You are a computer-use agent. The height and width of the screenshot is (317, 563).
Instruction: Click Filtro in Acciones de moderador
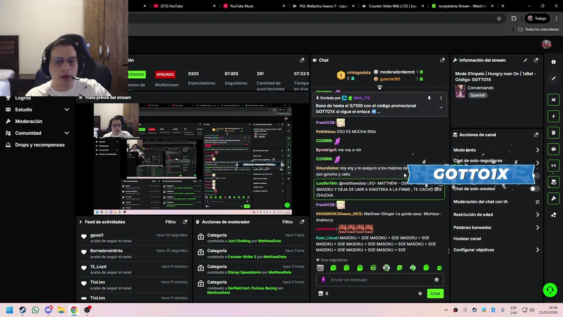(x=287, y=222)
